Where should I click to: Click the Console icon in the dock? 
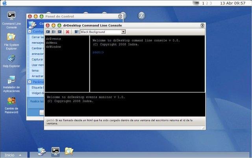click(56, 151)
